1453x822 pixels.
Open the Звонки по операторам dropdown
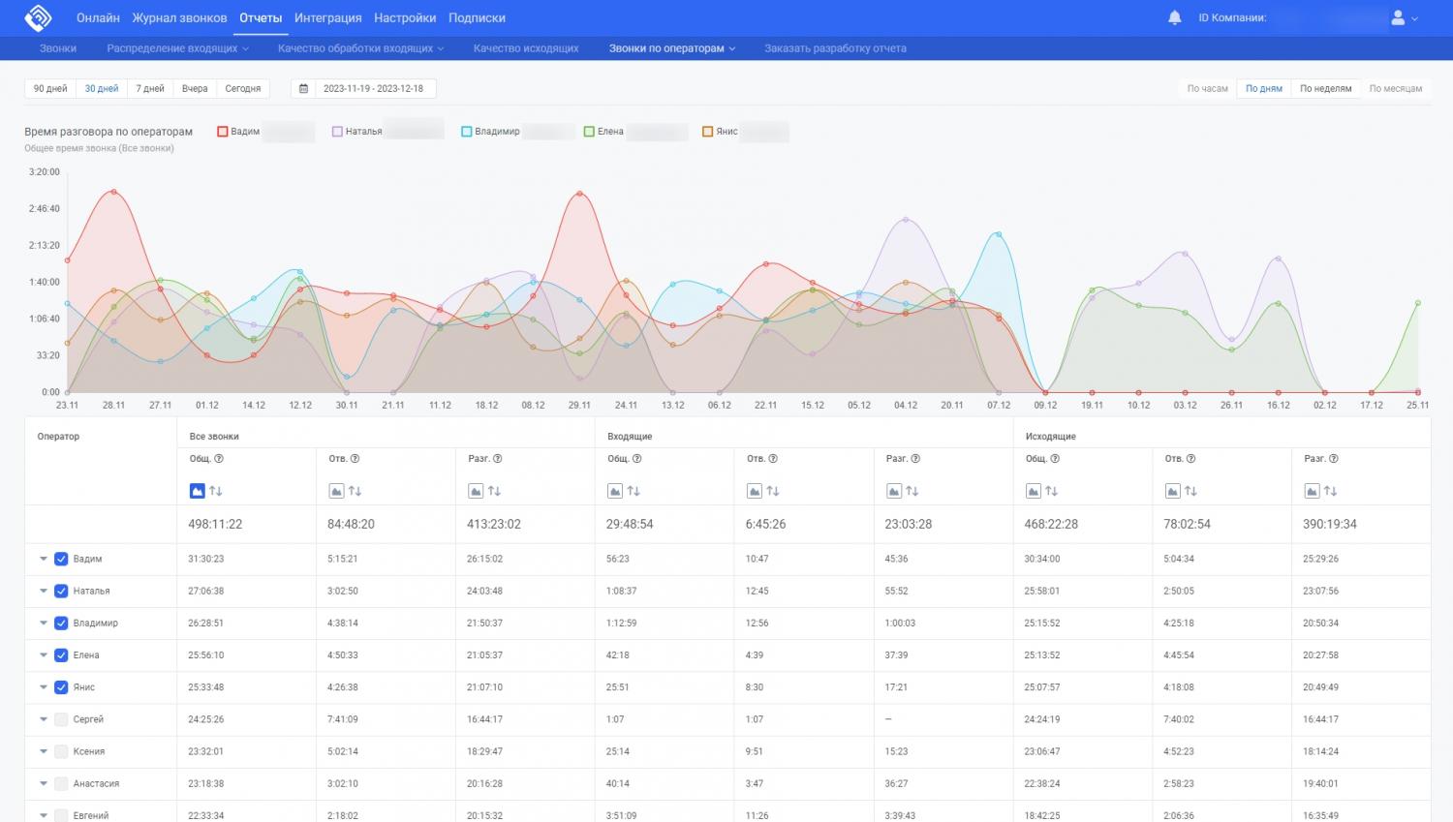point(671,48)
